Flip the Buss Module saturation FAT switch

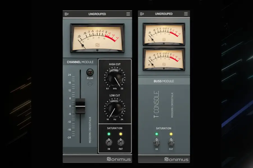click(x=171, y=142)
